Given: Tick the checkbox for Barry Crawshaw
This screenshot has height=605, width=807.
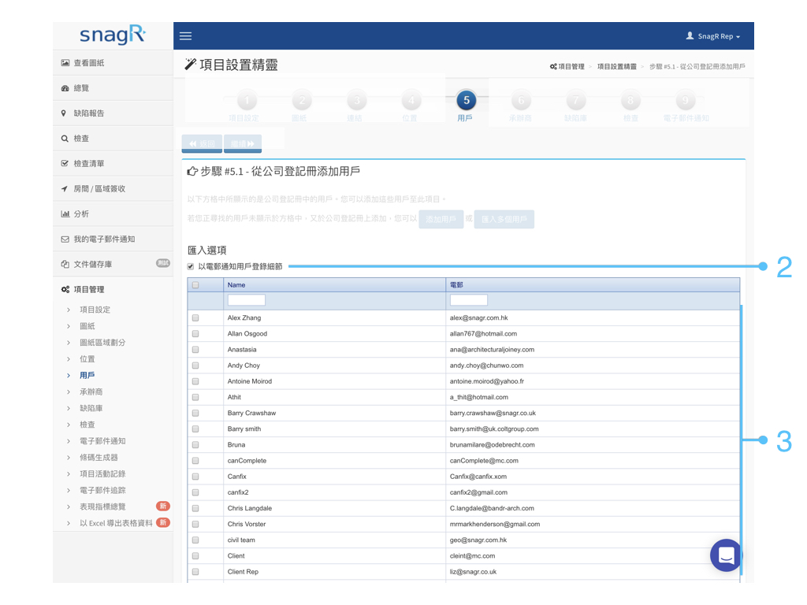Looking at the screenshot, I should 195,413.
